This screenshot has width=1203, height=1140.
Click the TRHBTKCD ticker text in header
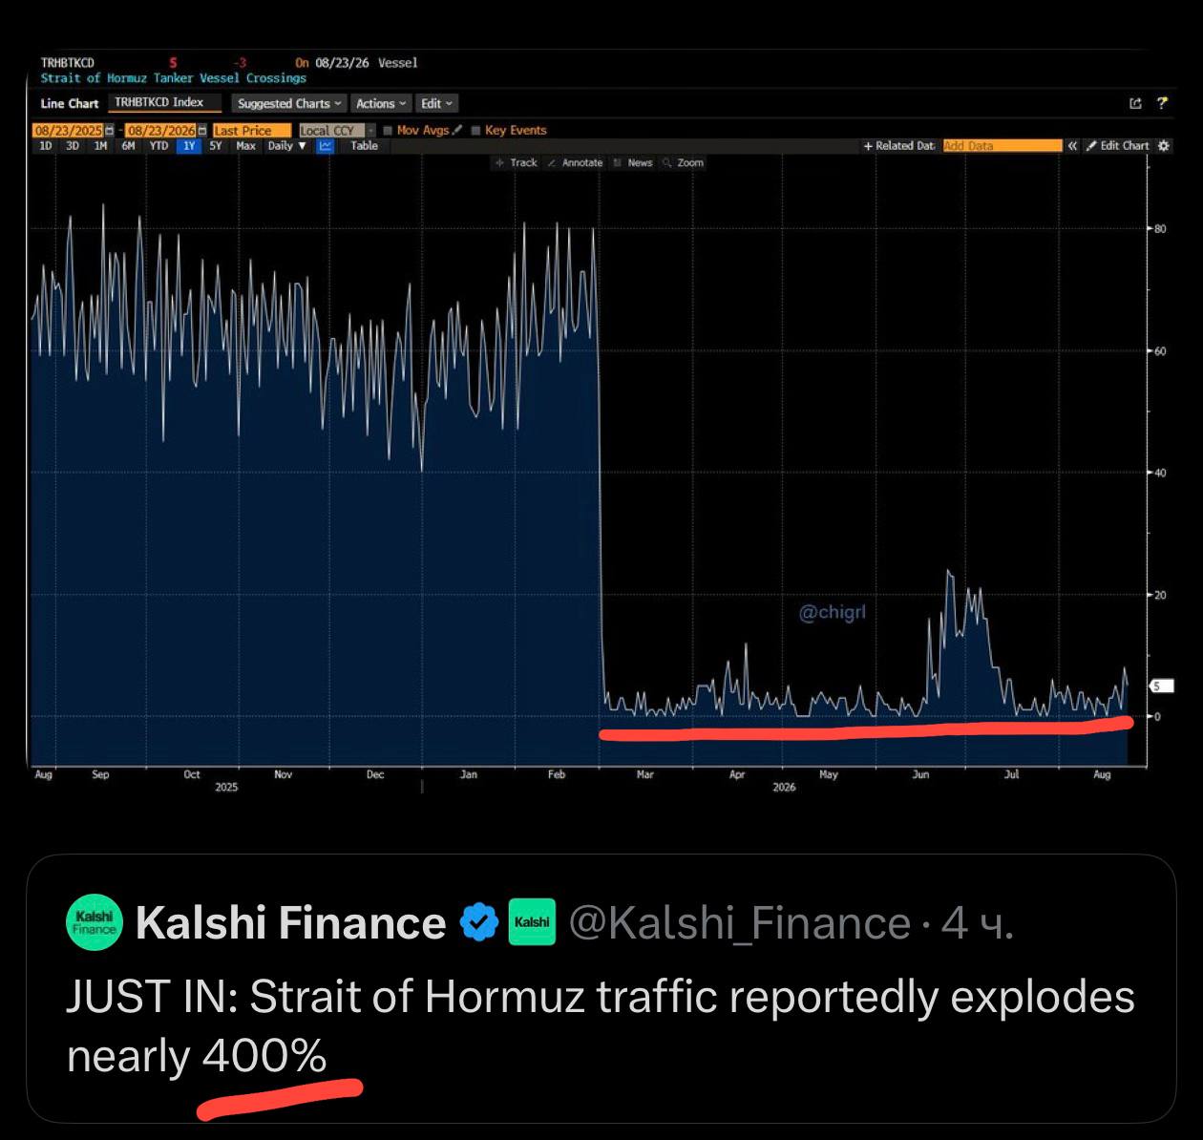pos(67,63)
